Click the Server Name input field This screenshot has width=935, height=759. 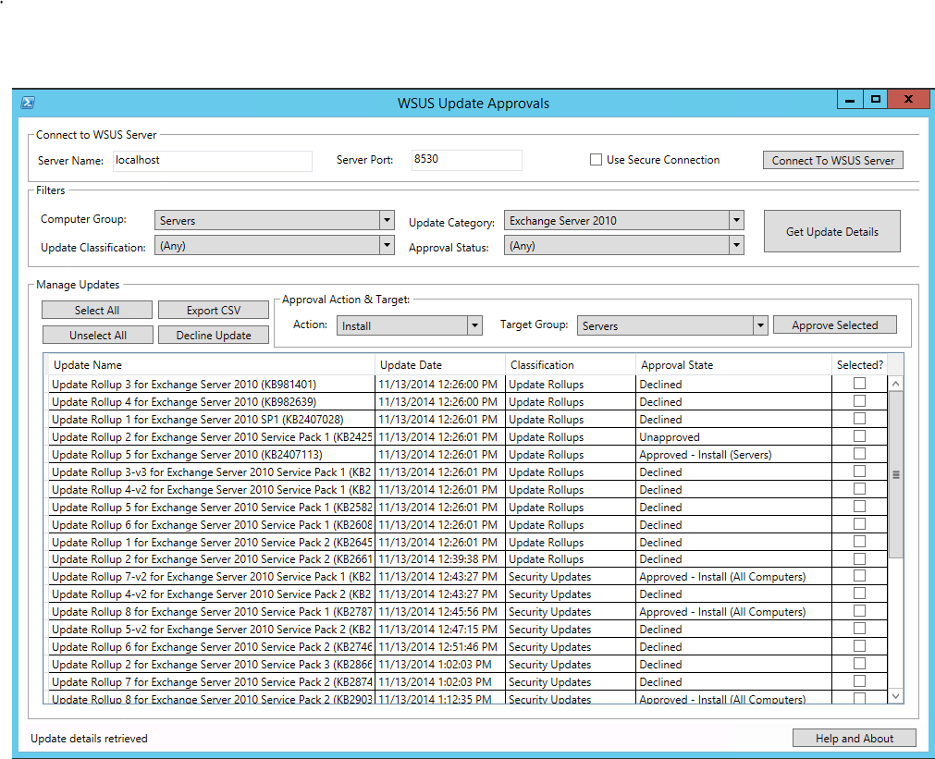coord(213,160)
